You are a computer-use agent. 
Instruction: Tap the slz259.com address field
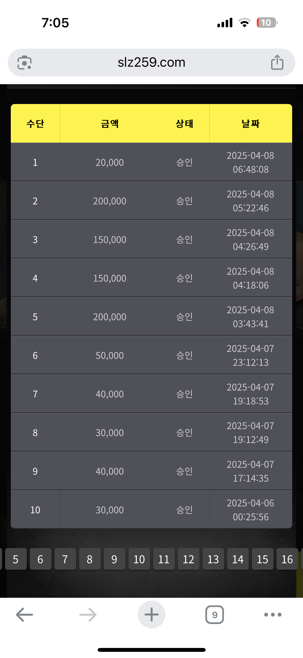(151, 62)
